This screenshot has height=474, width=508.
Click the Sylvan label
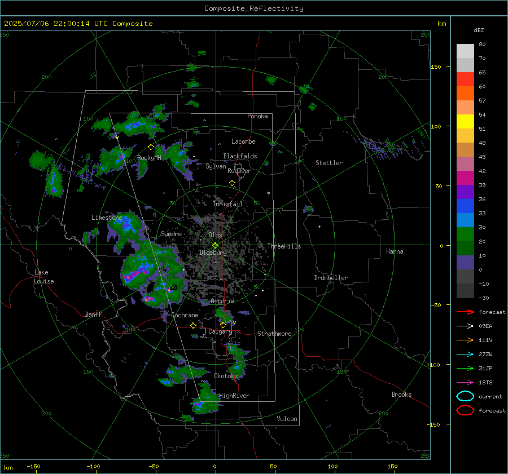216,166
